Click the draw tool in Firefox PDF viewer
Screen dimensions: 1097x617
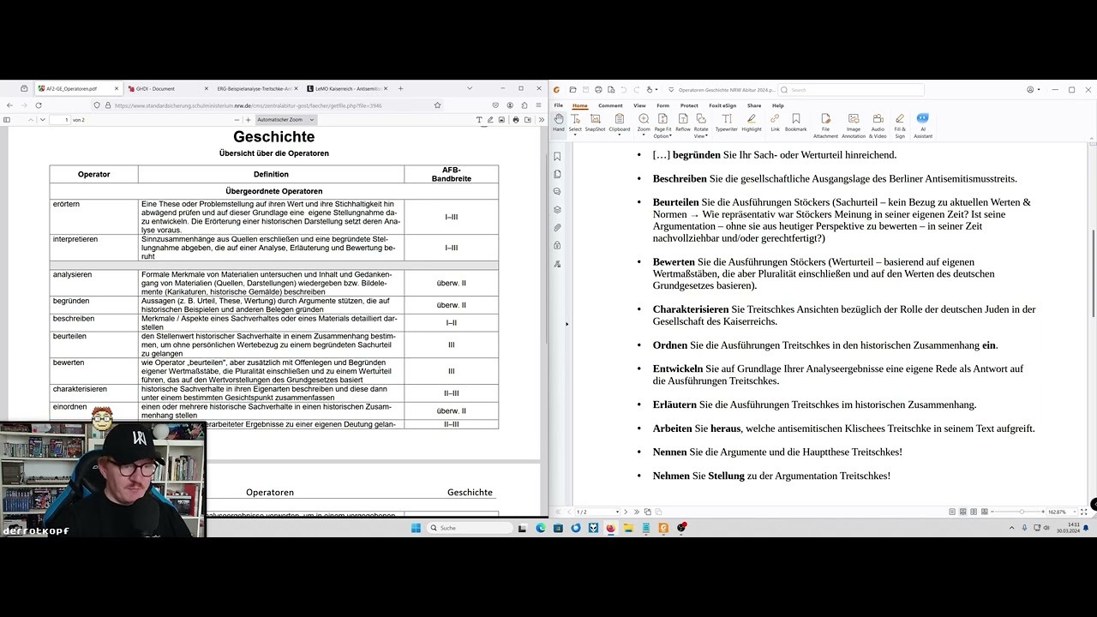pyautogui.click(x=491, y=120)
